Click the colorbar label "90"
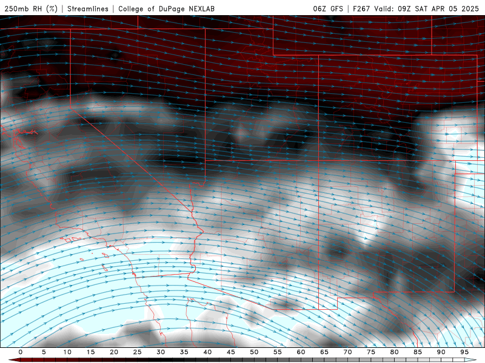Image resolution: width=485 pixels, height=363 pixels. click(x=441, y=352)
